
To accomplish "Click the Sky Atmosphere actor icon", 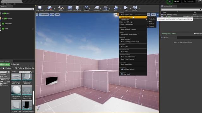I will [x=1, y=24].
